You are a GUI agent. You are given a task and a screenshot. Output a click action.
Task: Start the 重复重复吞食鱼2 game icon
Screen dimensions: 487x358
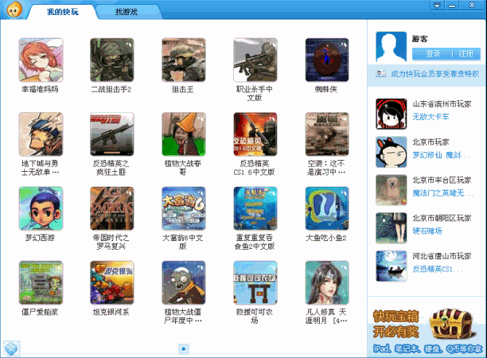coord(255,208)
